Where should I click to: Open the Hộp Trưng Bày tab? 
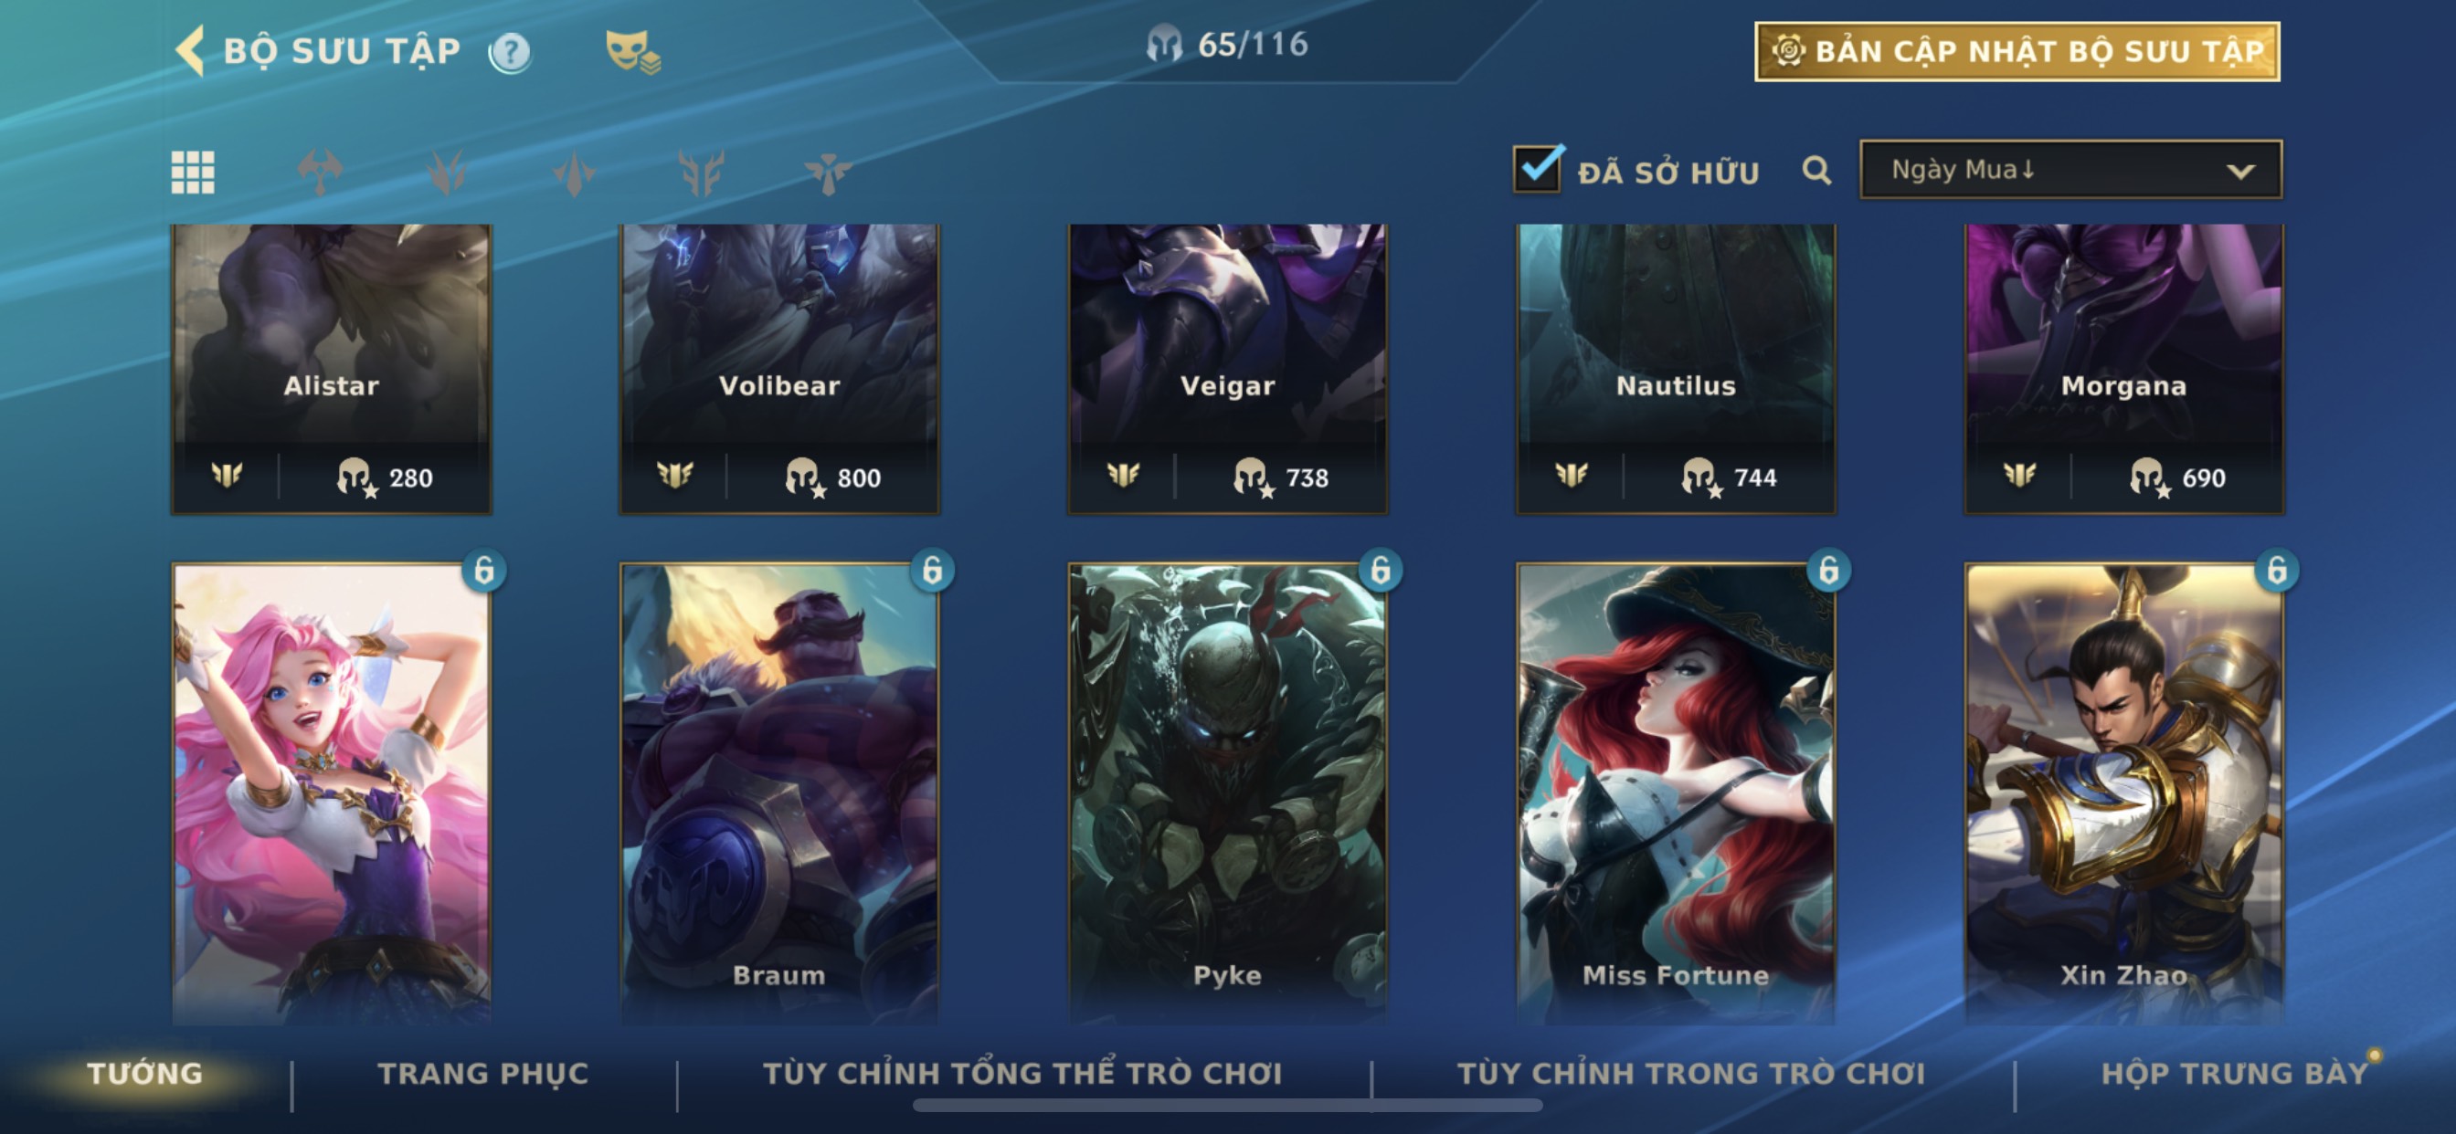2234,1073
